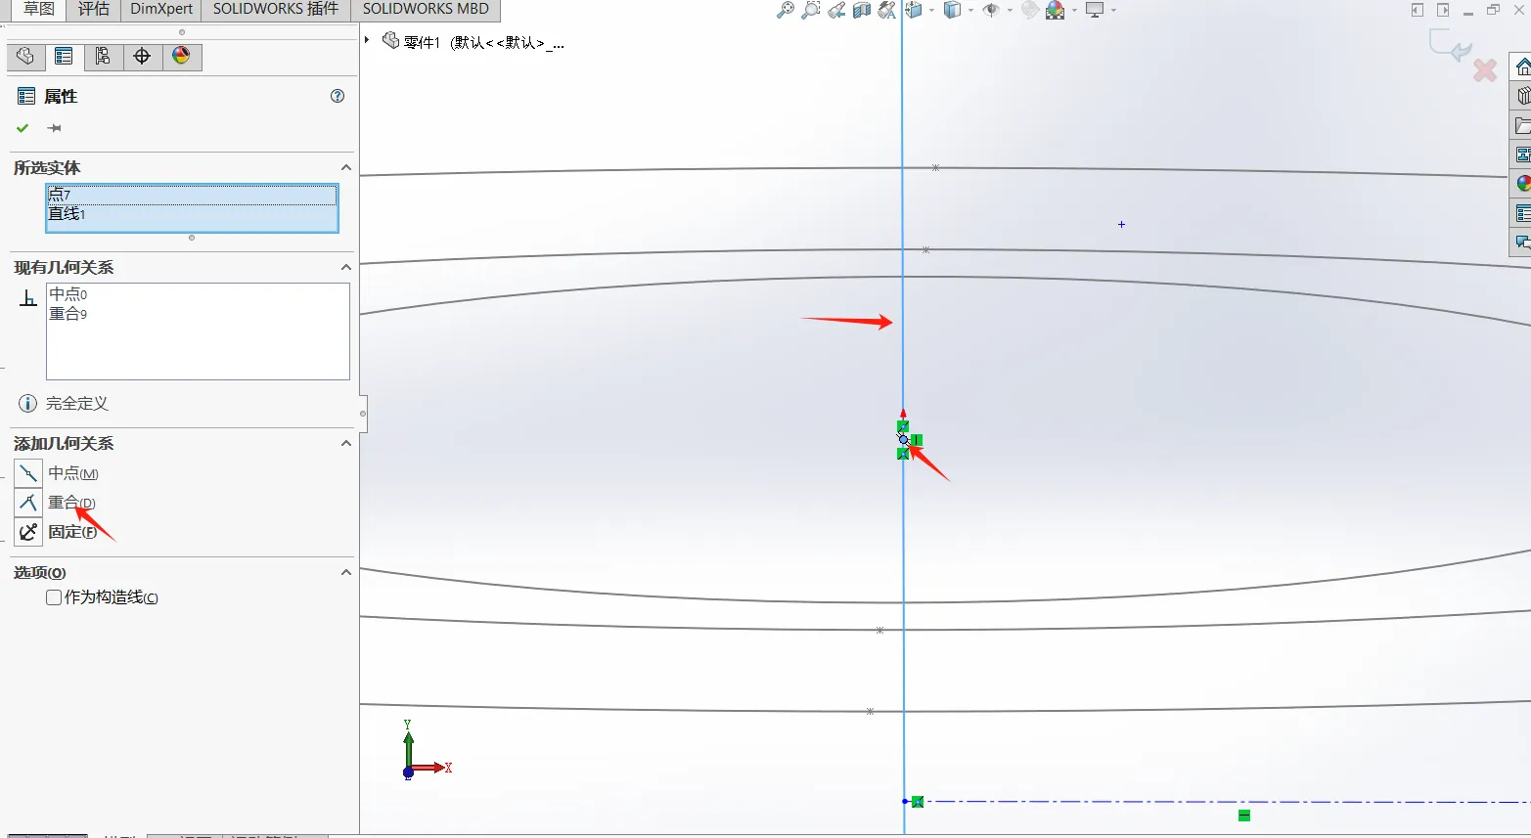Open the DimXpert tab
The height and width of the screenshot is (838, 1531).
[161, 9]
